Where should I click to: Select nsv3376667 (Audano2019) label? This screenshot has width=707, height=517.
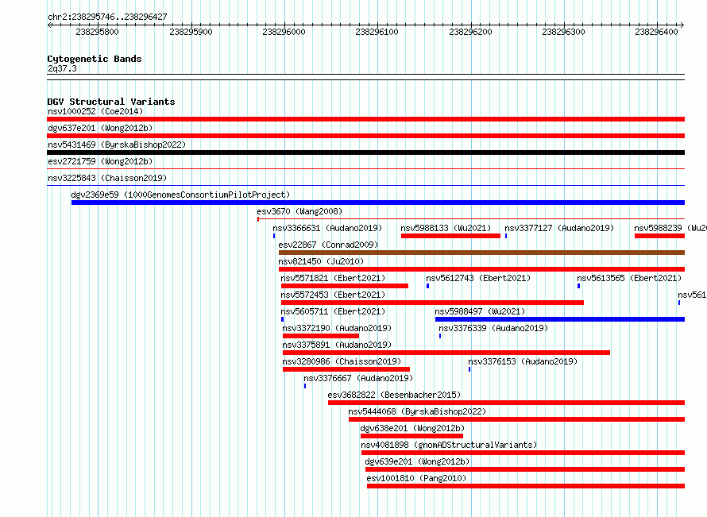[358, 378]
